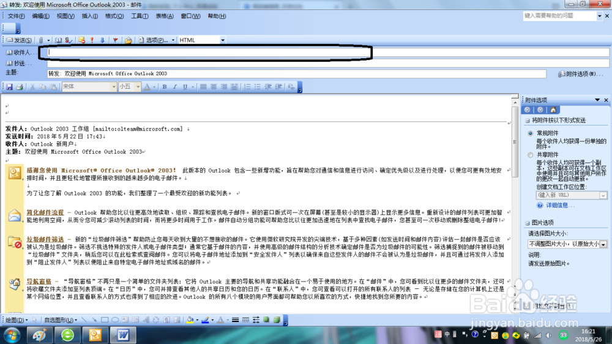Toggle Underline formatting
Viewport: 612px width, 344px height.
[x=185, y=87]
